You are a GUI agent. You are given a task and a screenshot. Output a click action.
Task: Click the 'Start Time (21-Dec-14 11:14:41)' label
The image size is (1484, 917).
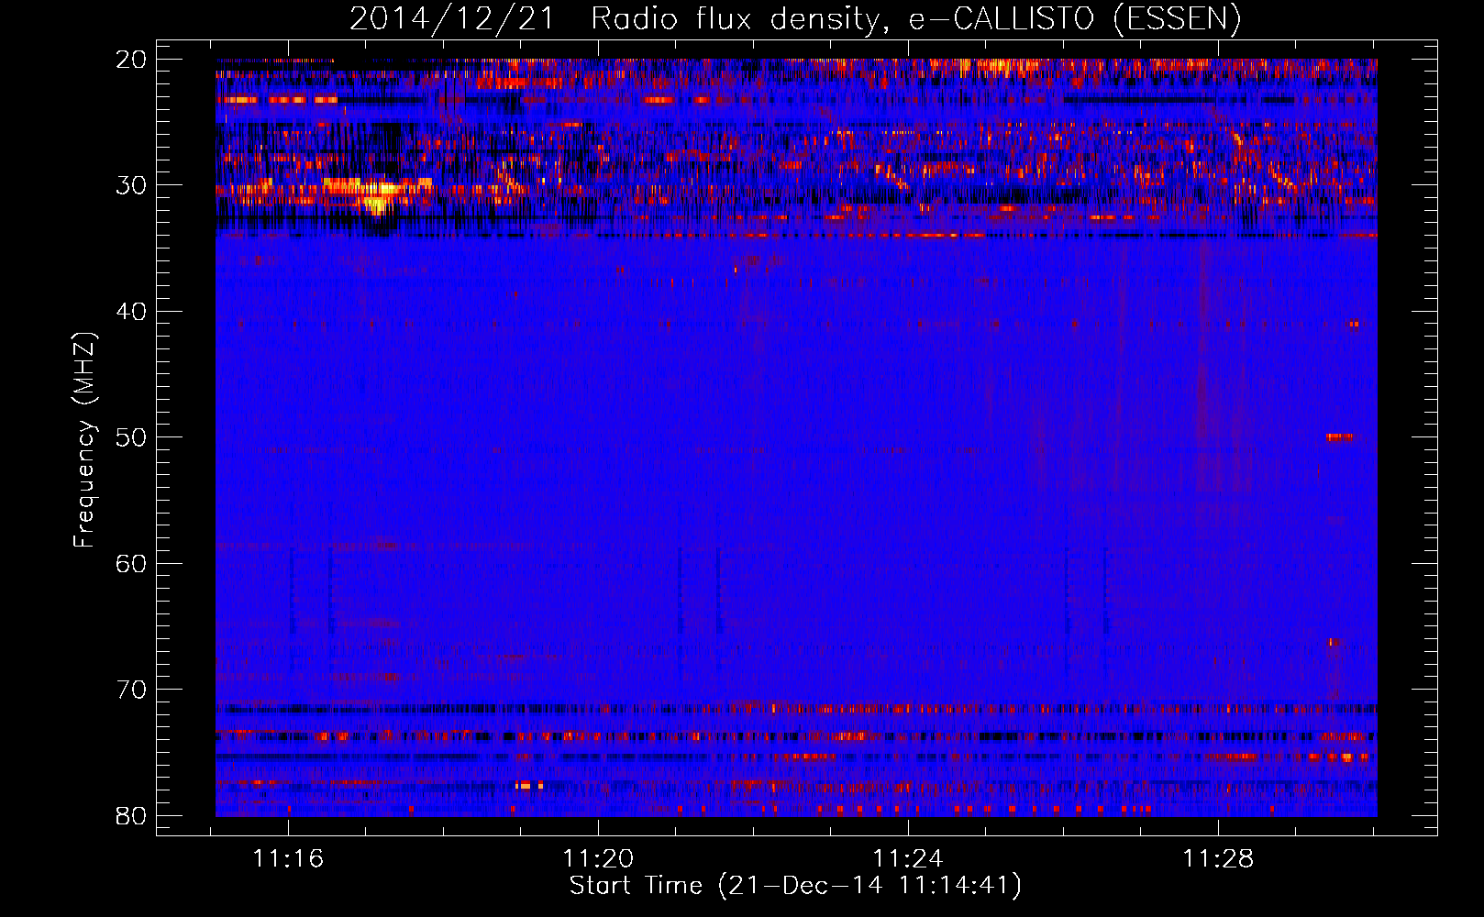(795, 886)
